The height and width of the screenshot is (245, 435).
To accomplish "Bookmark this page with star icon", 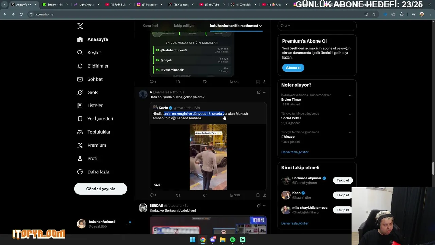I will tap(374, 14).
